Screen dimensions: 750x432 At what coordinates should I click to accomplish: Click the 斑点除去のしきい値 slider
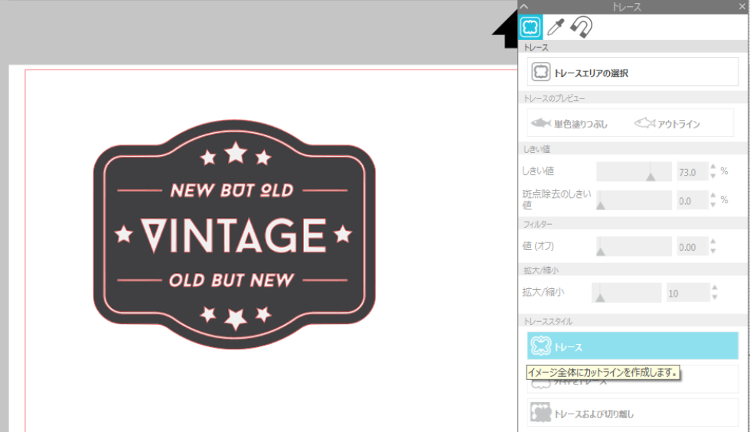pos(634,200)
